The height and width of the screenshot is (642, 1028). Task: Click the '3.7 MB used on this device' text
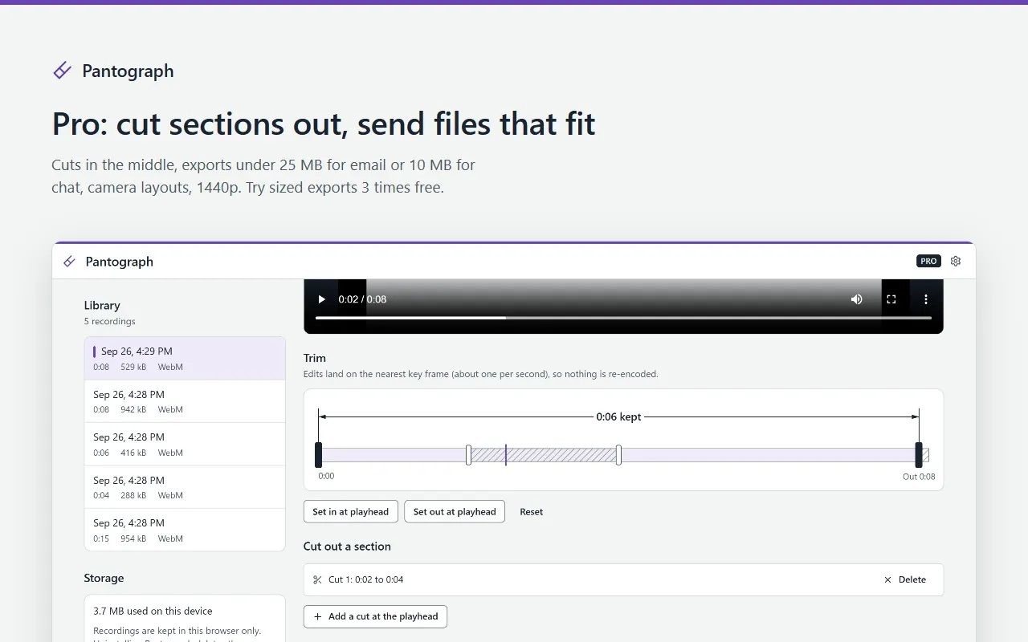pos(153,611)
